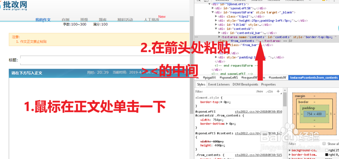Click the 批改网 pigai.org logo
This screenshot has height=159, width=339.
[14, 5]
